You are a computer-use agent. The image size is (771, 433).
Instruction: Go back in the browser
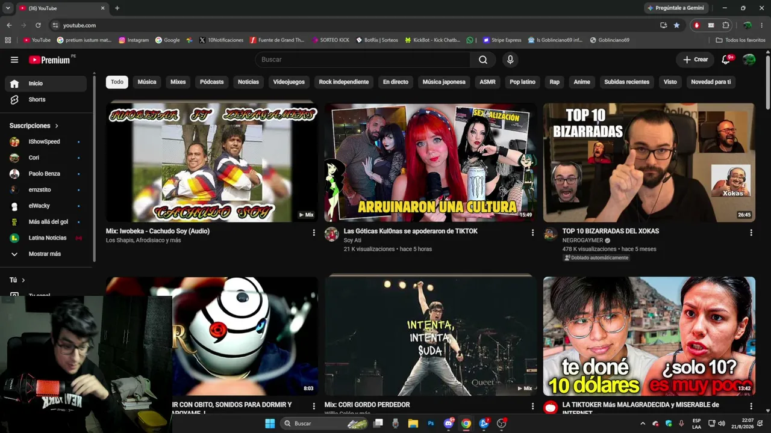click(9, 25)
